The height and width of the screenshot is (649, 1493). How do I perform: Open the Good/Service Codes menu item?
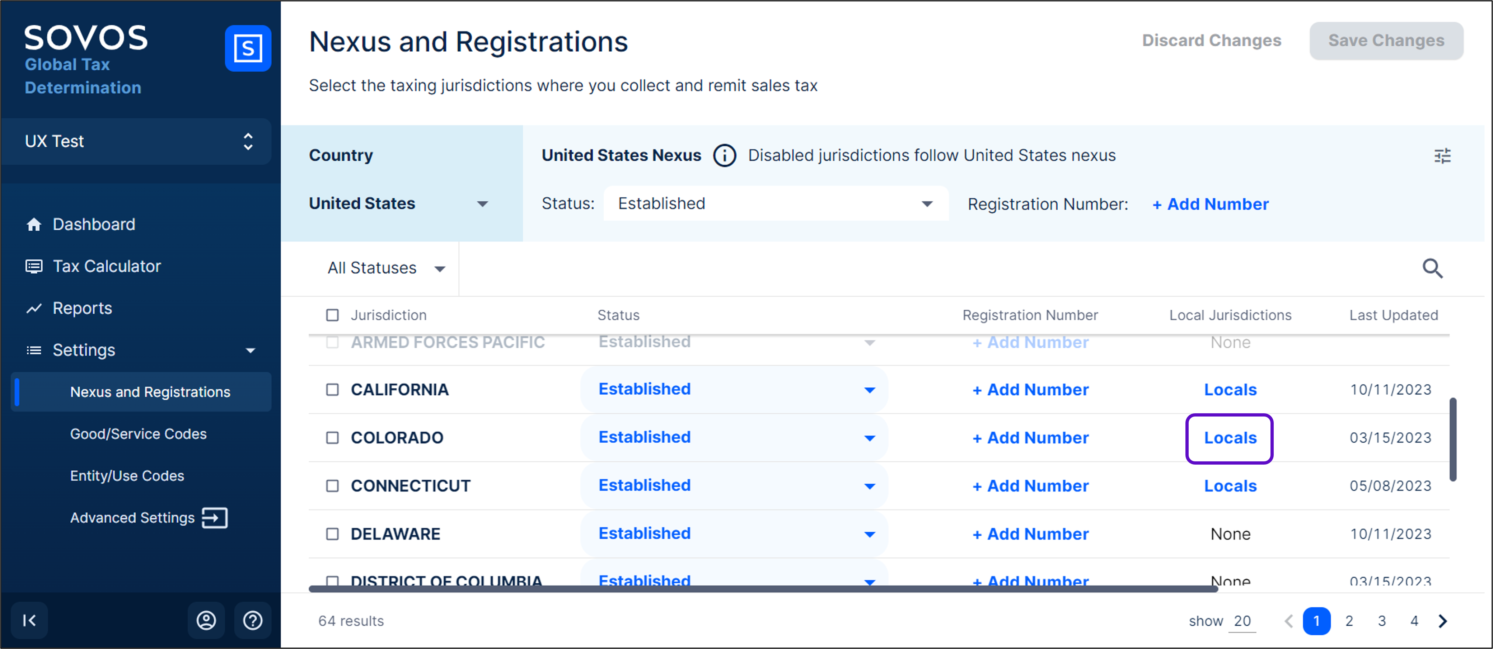tap(138, 433)
